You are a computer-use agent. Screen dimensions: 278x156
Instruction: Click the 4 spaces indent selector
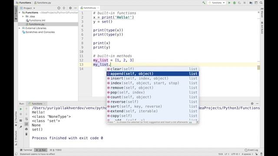point(247,154)
